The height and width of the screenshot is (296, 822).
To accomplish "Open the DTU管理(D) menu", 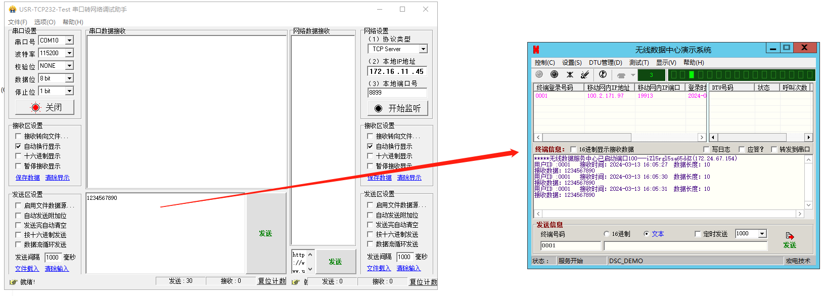I will [605, 63].
